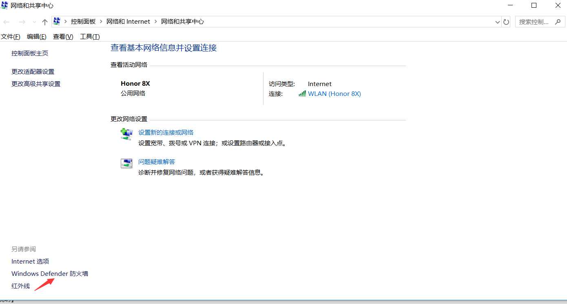Open the 查看(V) menu

[x=63, y=37]
